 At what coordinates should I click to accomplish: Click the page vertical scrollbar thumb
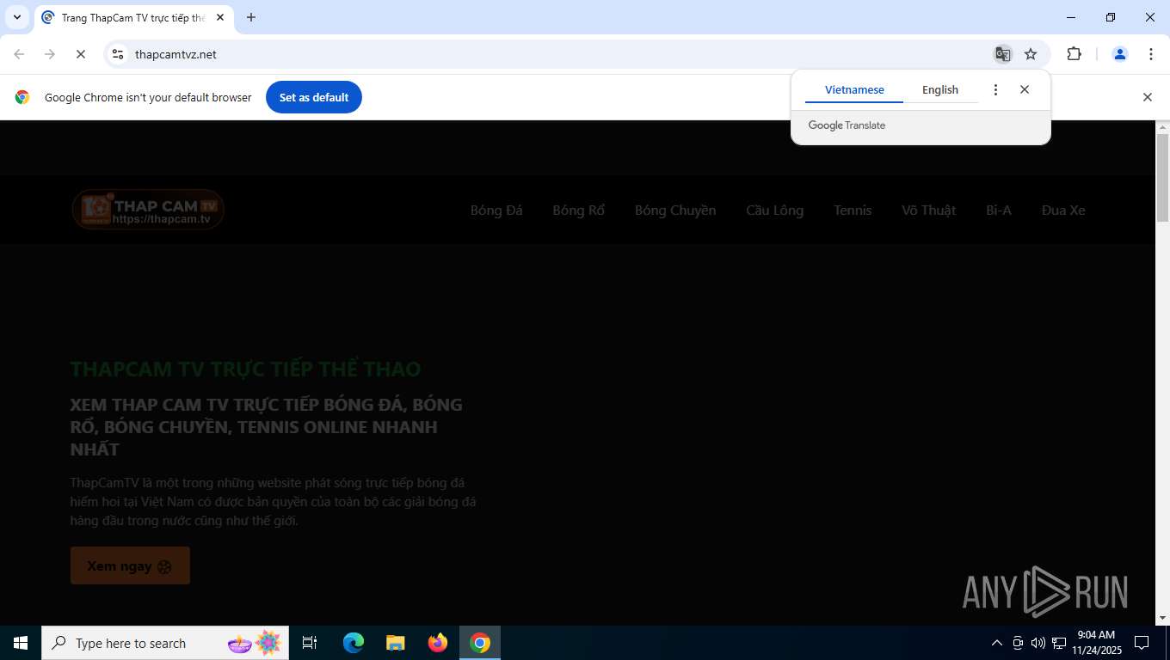click(x=1162, y=178)
